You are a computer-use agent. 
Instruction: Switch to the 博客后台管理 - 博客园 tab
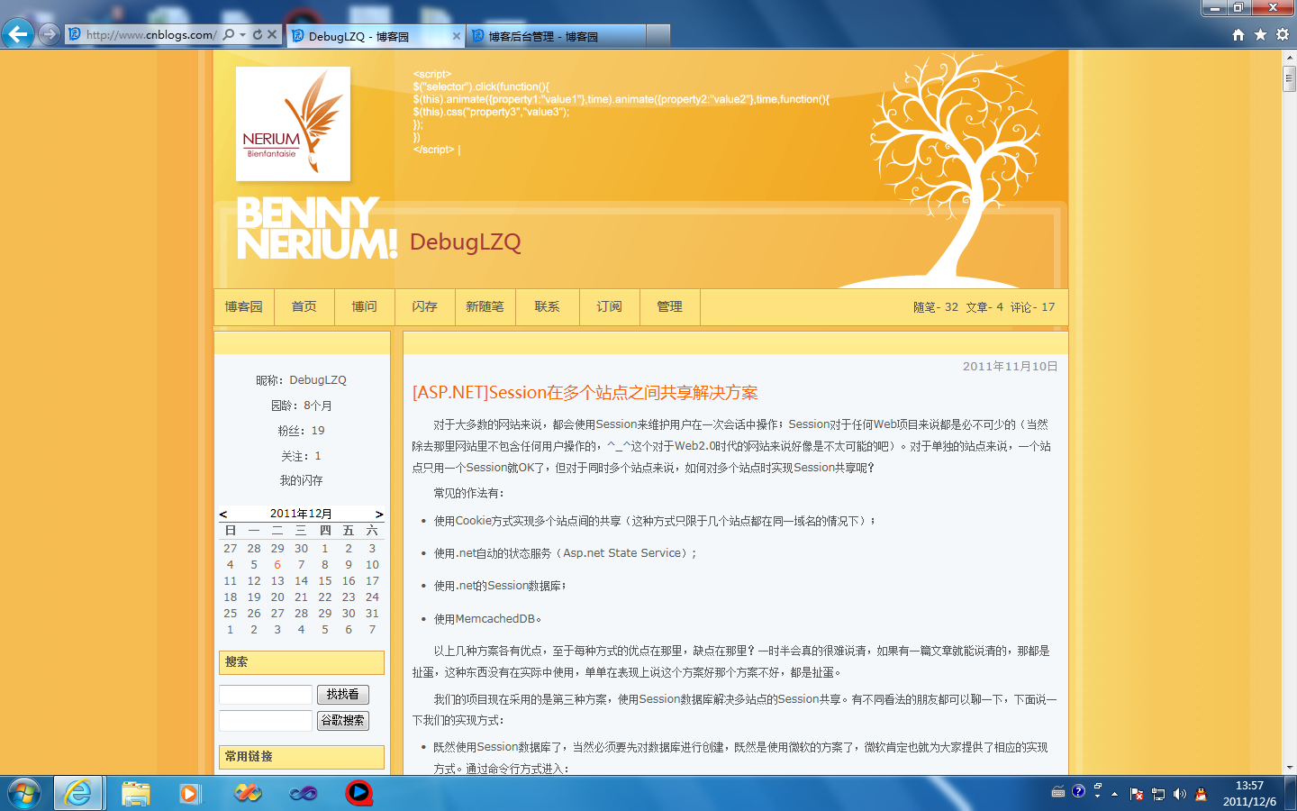click(x=555, y=36)
